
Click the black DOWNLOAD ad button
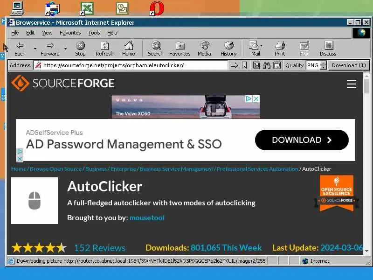click(302, 140)
